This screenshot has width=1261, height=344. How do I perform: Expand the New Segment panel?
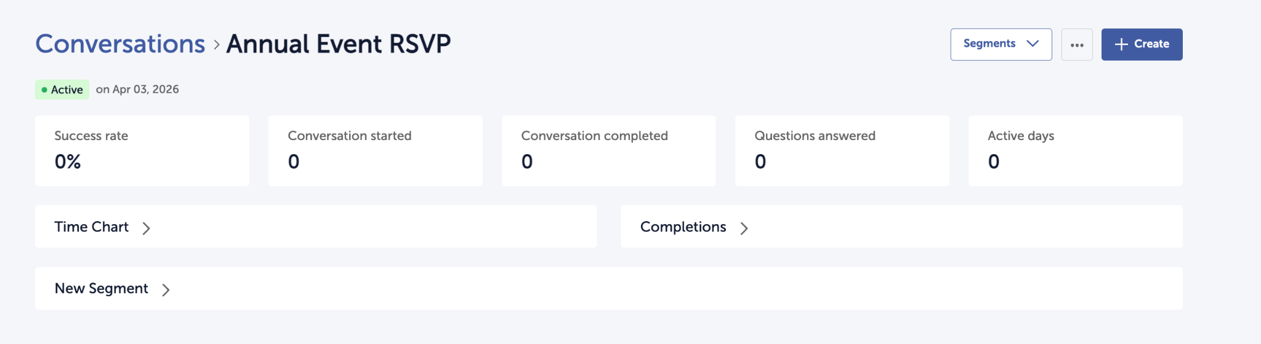tap(102, 288)
